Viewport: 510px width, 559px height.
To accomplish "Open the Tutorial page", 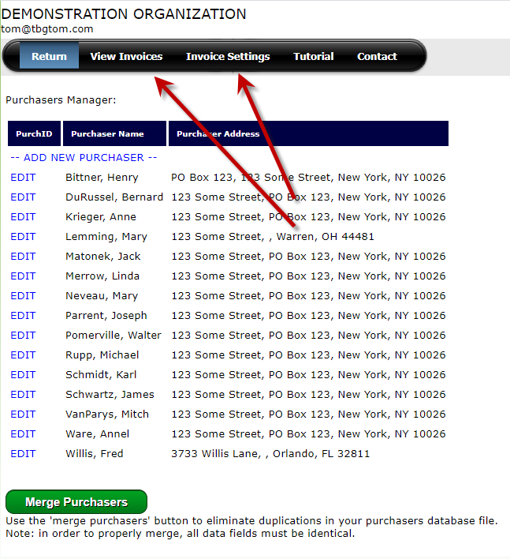I will point(313,57).
